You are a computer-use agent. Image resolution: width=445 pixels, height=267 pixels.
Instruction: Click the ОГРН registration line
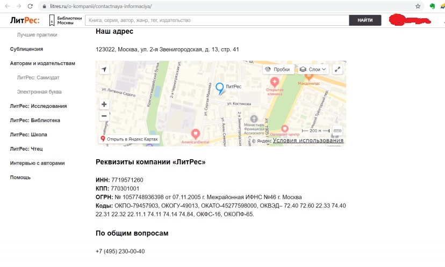point(199,197)
